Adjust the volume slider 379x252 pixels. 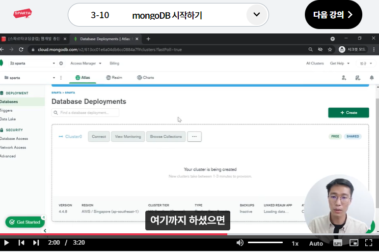[265, 242]
